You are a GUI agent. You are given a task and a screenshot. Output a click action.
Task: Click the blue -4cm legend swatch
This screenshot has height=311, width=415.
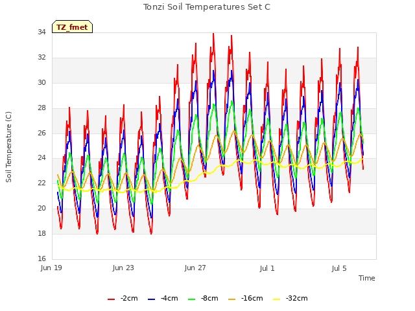(x=151, y=299)
